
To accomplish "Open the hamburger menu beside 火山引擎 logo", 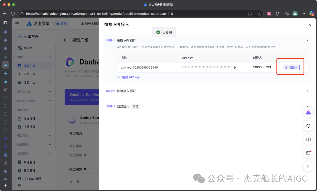I will tap(17, 24).
